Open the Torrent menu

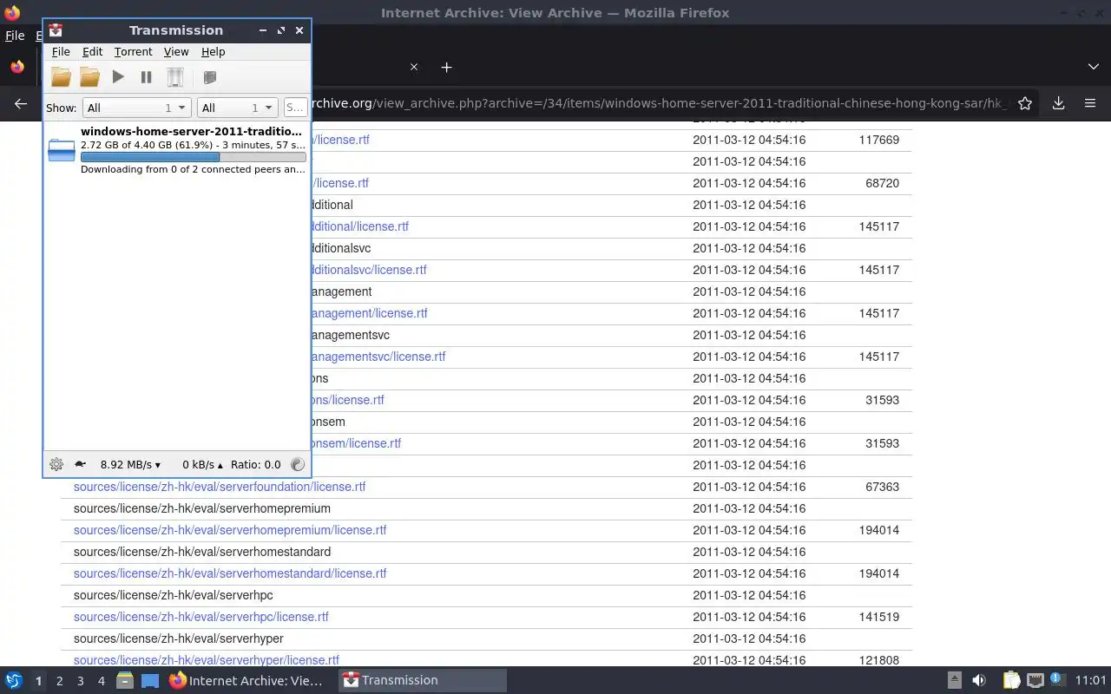(x=133, y=52)
